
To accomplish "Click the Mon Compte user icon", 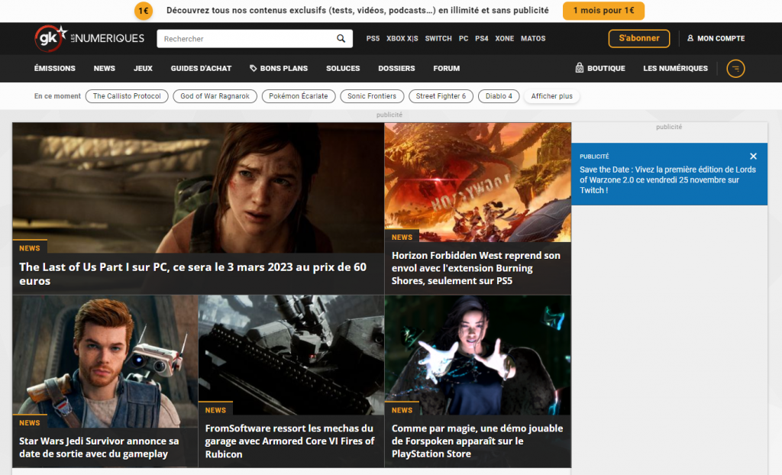I will pos(690,38).
